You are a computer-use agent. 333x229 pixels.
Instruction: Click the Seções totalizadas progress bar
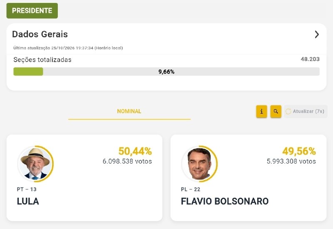pyautogui.click(x=166, y=72)
